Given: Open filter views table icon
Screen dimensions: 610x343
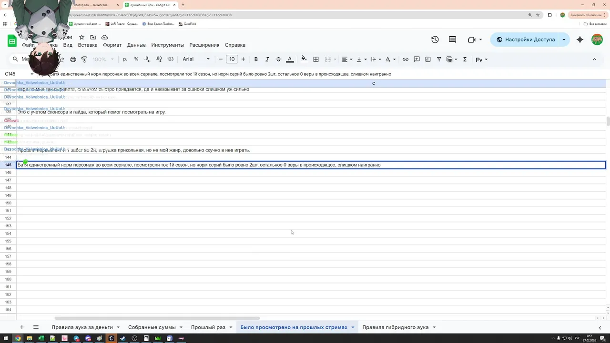Looking at the screenshot, I should click(452, 59).
